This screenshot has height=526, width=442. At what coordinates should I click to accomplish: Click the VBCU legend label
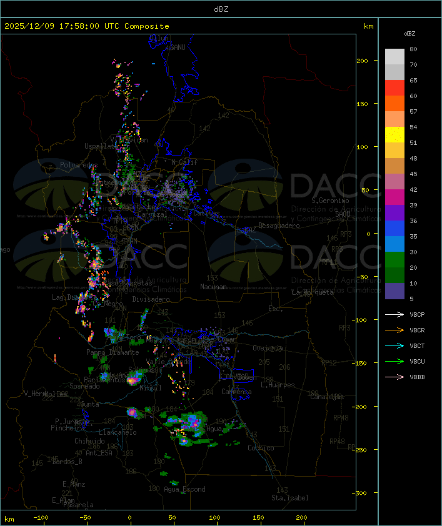417,362
